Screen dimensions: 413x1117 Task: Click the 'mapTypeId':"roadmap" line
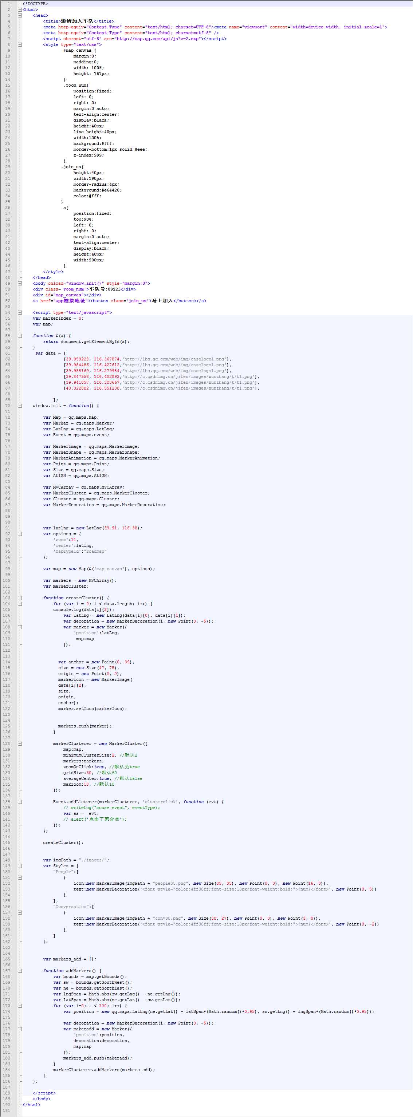point(80,551)
